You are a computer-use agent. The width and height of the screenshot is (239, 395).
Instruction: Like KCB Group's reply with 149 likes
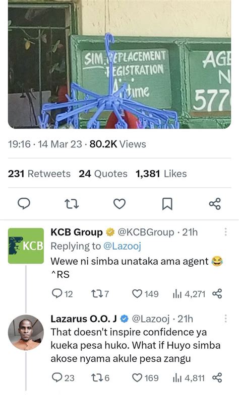[x=145, y=294]
